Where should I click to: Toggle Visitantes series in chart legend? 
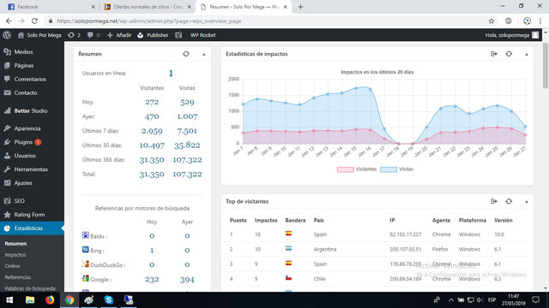[357, 169]
